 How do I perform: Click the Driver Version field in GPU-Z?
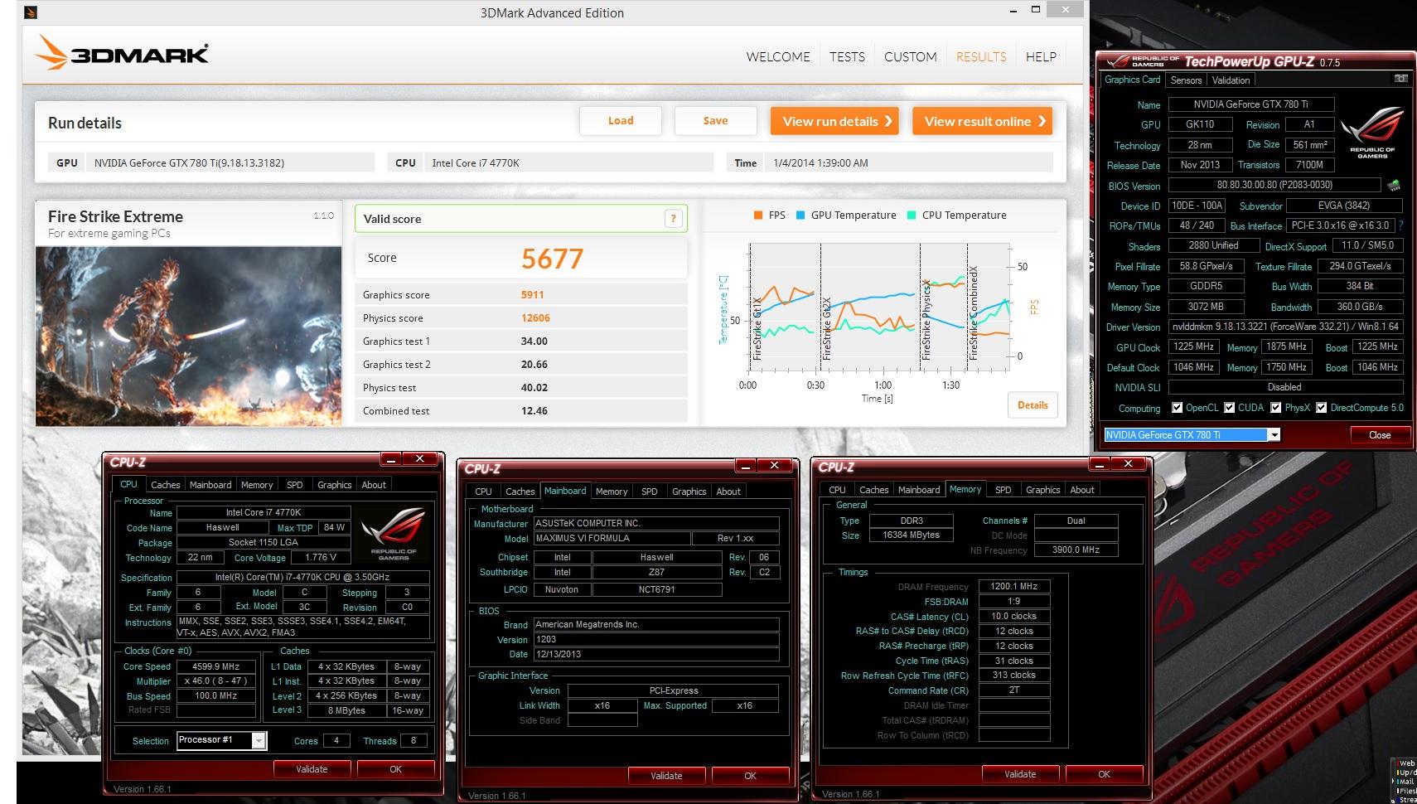coord(1285,327)
